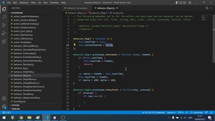
Task: Open the Run and Debug view
Action: click(x=4, y=33)
